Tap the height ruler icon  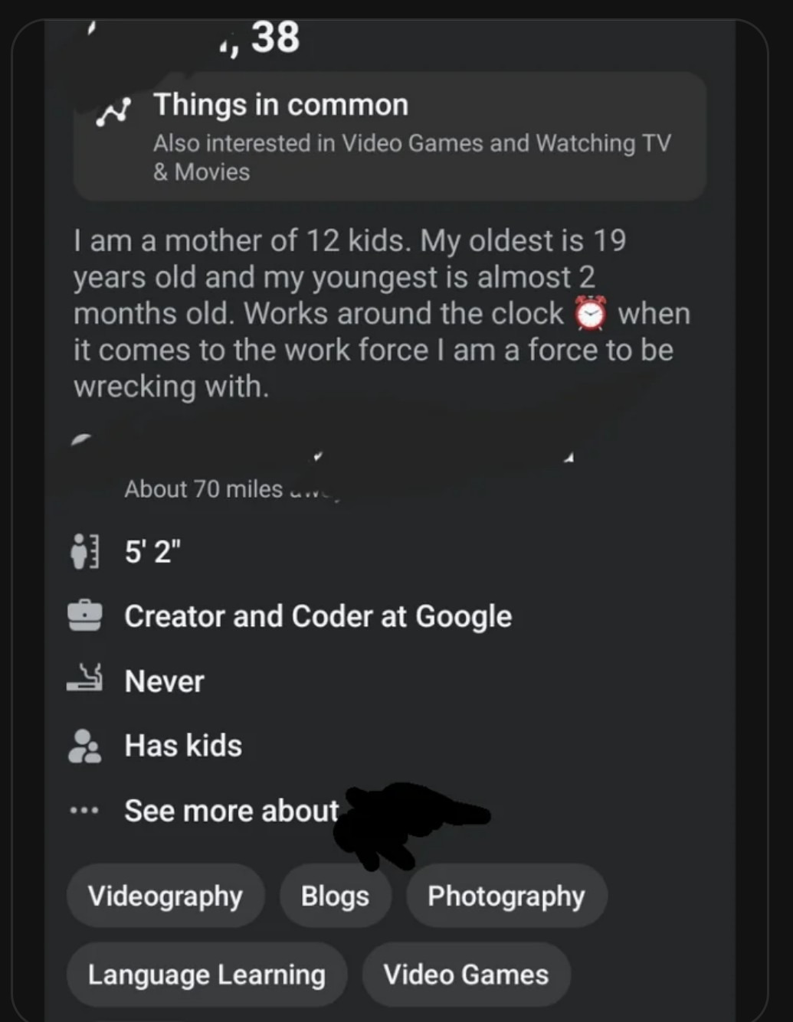(84, 551)
